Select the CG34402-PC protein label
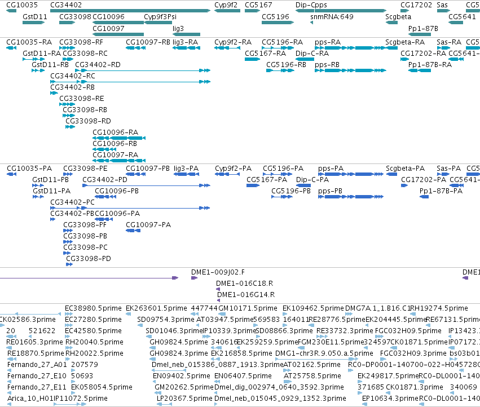Viewport: 480px width, 407px height. tap(73, 202)
